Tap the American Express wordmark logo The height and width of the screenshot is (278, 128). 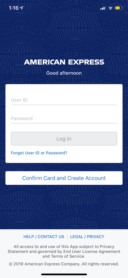pos(64,62)
